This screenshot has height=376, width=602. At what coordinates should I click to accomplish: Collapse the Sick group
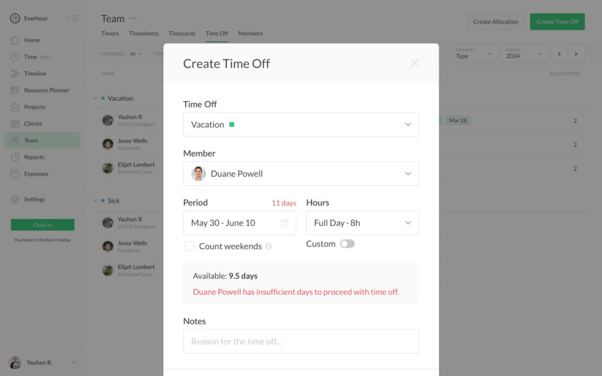(95, 201)
